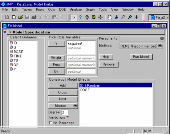Open the DOE menu
170x134 pixels.
click(63, 10)
